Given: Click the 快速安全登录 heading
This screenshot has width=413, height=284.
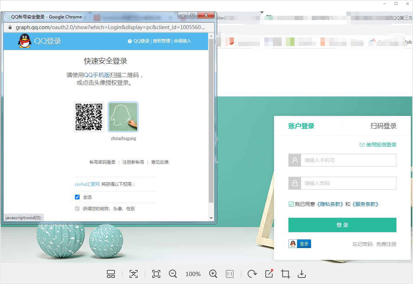Looking at the screenshot, I should [106, 61].
